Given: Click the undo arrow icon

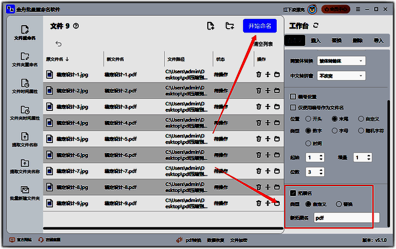Looking at the screenshot, I should coord(58,44).
